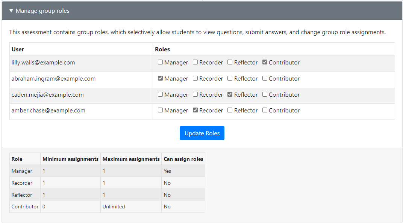The image size is (403, 223).
Task: Enable Reflector for abraham.ingram@example.com
Action: (x=230, y=78)
